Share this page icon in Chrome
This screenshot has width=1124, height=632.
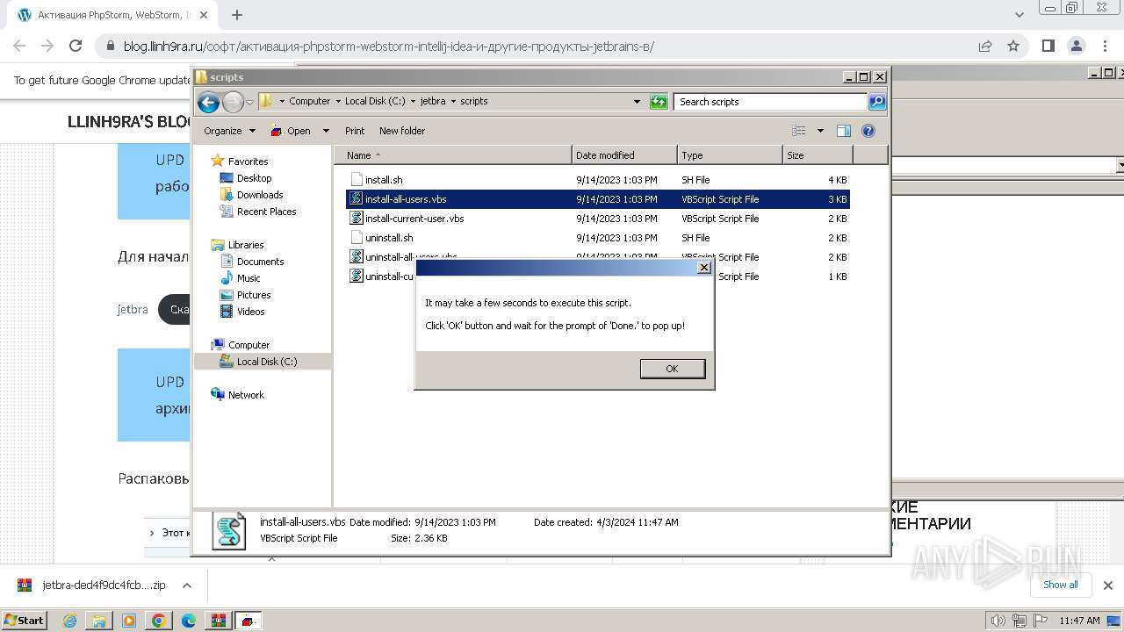pos(985,46)
